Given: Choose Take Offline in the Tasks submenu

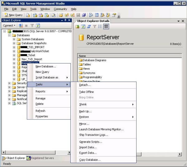Looking at the screenshot, I should [86, 92].
